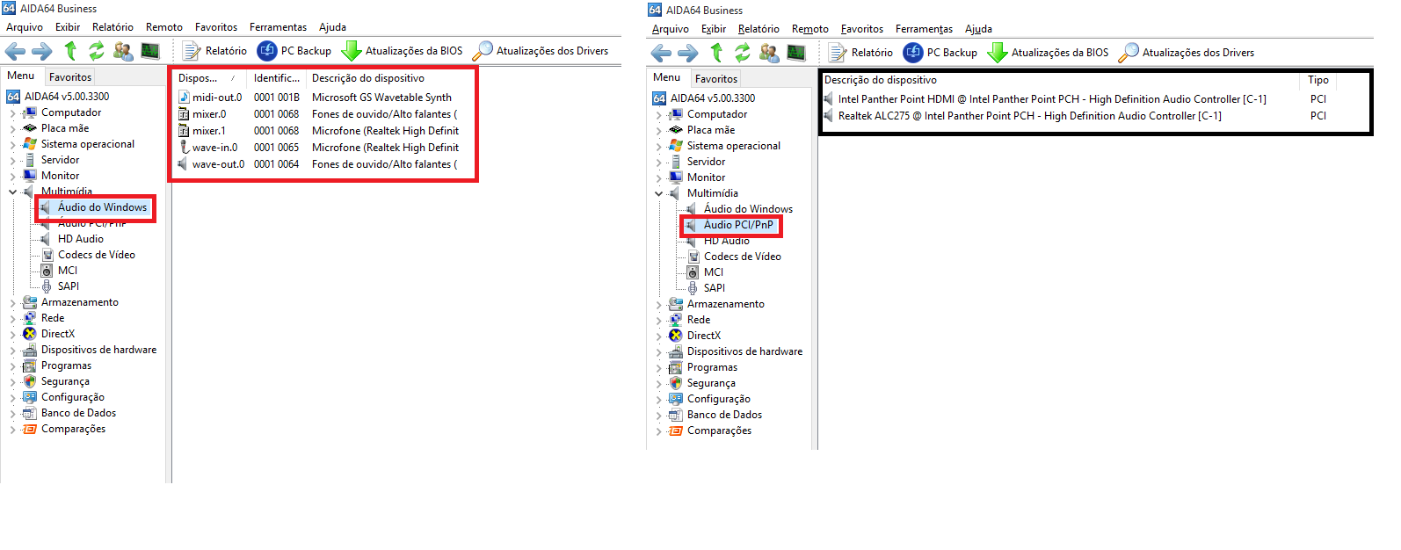Image resolution: width=1401 pixels, height=550 pixels.
Task: Sort by Descrição do dispositivo header in left window
Action: (368, 78)
